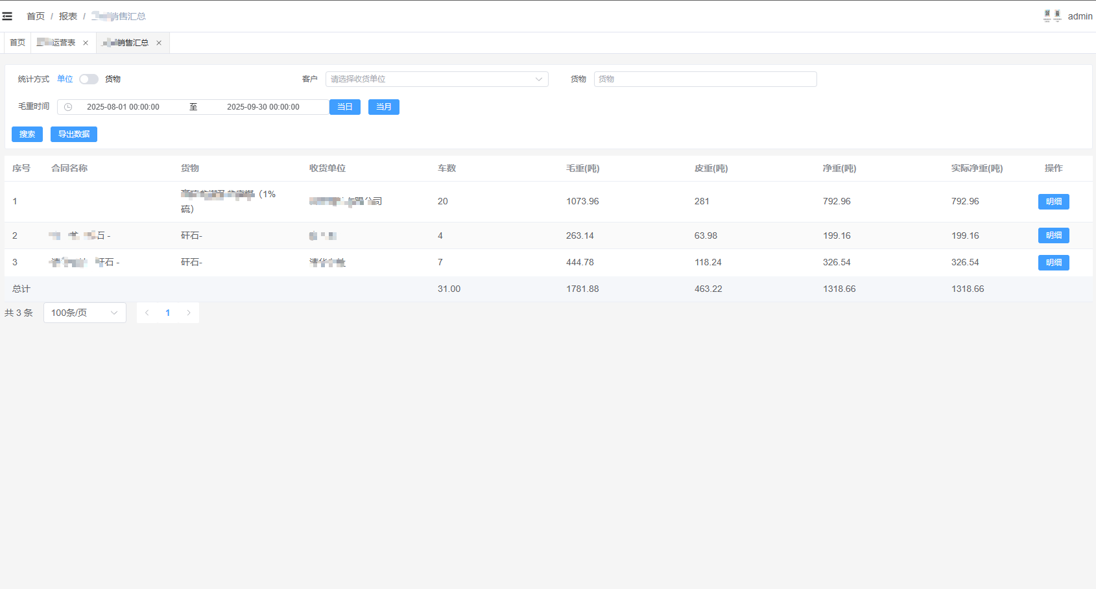Expand the 100条/页 page size selector
This screenshot has width=1096, height=589.
(84, 313)
